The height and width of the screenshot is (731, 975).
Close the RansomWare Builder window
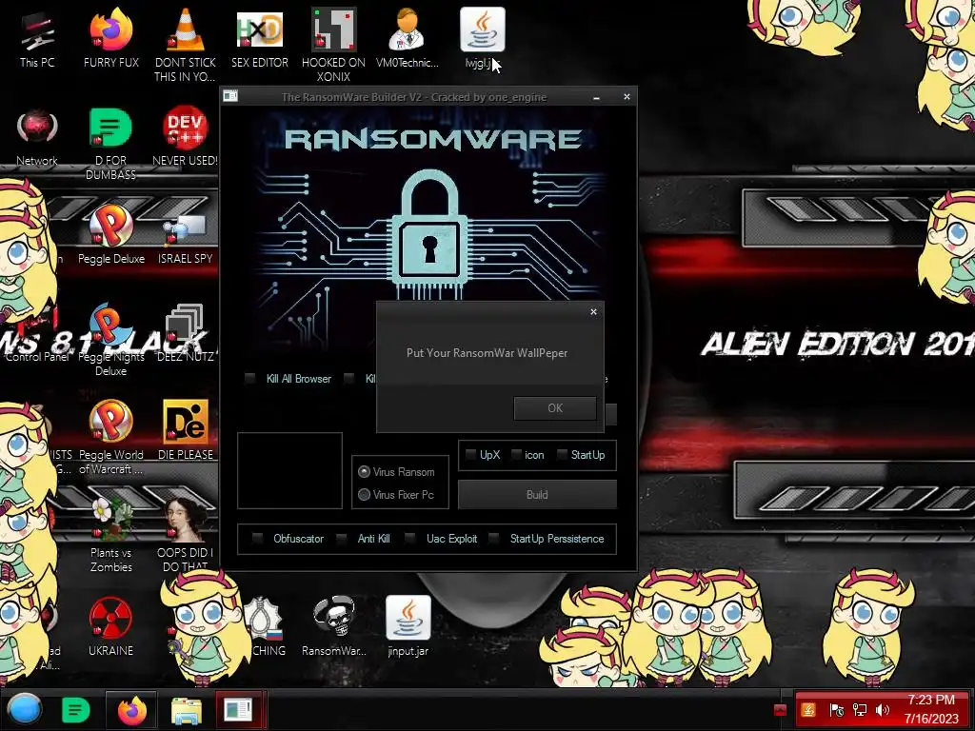(627, 97)
